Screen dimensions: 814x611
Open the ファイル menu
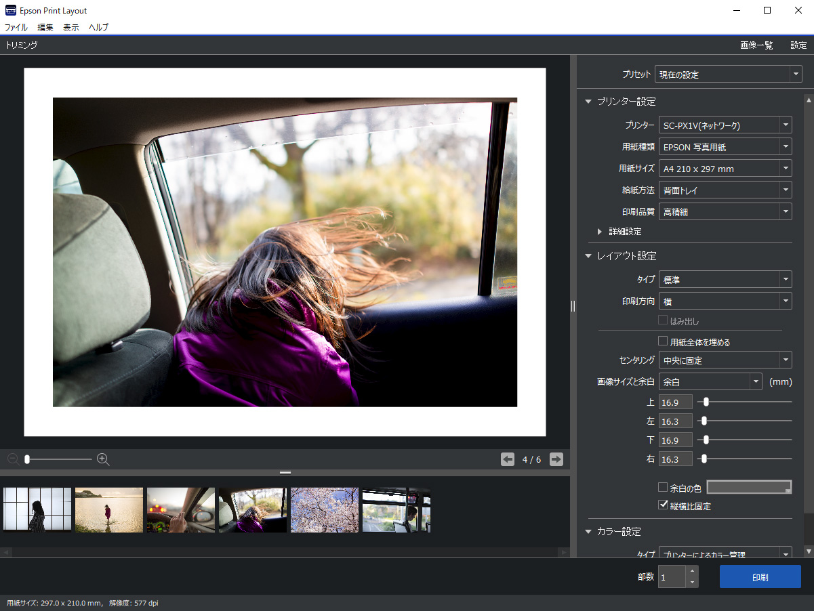[16, 28]
